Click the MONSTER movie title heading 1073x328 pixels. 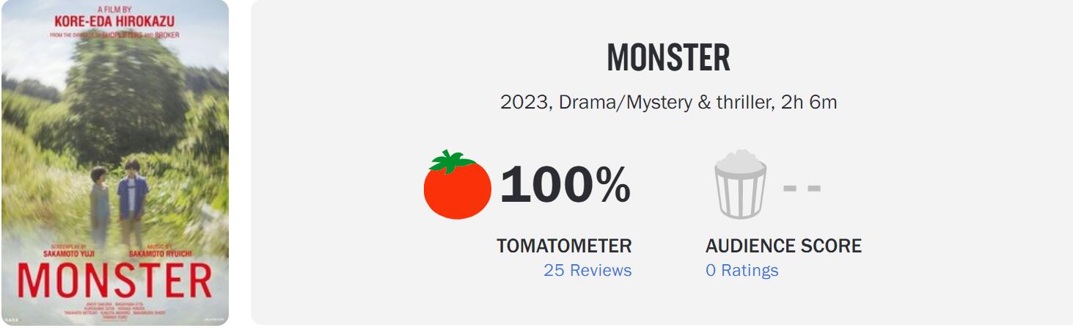tap(668, 58)
